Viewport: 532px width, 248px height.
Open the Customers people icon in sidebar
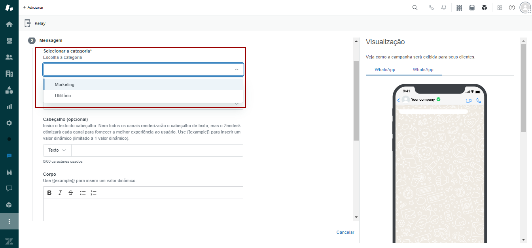[x=9, y=57]
